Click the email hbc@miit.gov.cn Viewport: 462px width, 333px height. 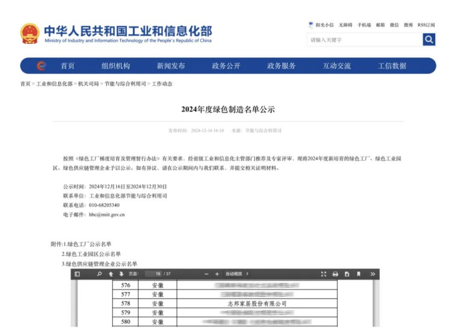pos(107,214)
